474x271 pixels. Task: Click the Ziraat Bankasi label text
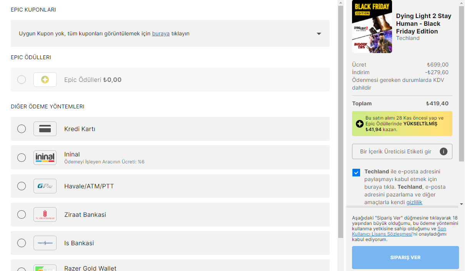click(x=85, y=214)
